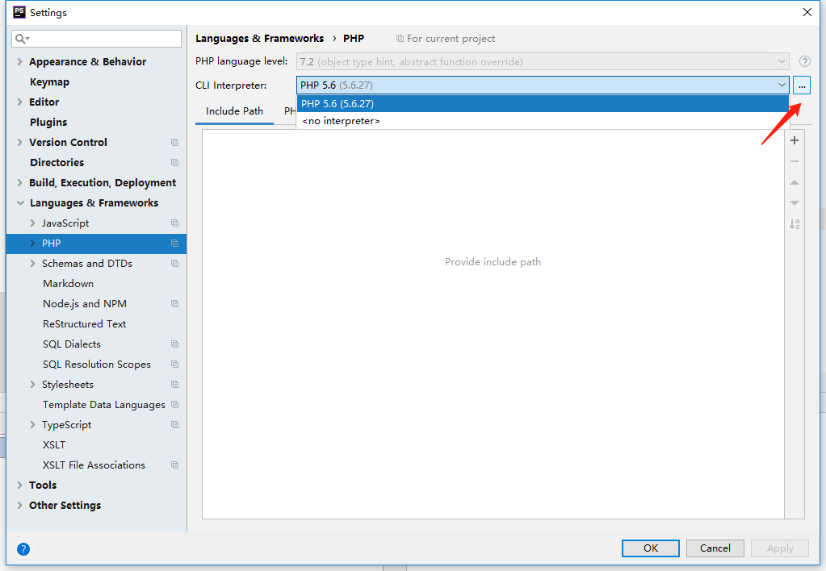Open Plugins settings page
This screenshot has height=571, width=826.
point(48,122)
